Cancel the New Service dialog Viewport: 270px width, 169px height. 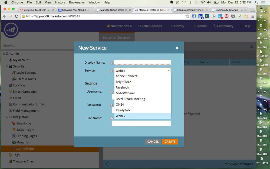tap(153, 142)
